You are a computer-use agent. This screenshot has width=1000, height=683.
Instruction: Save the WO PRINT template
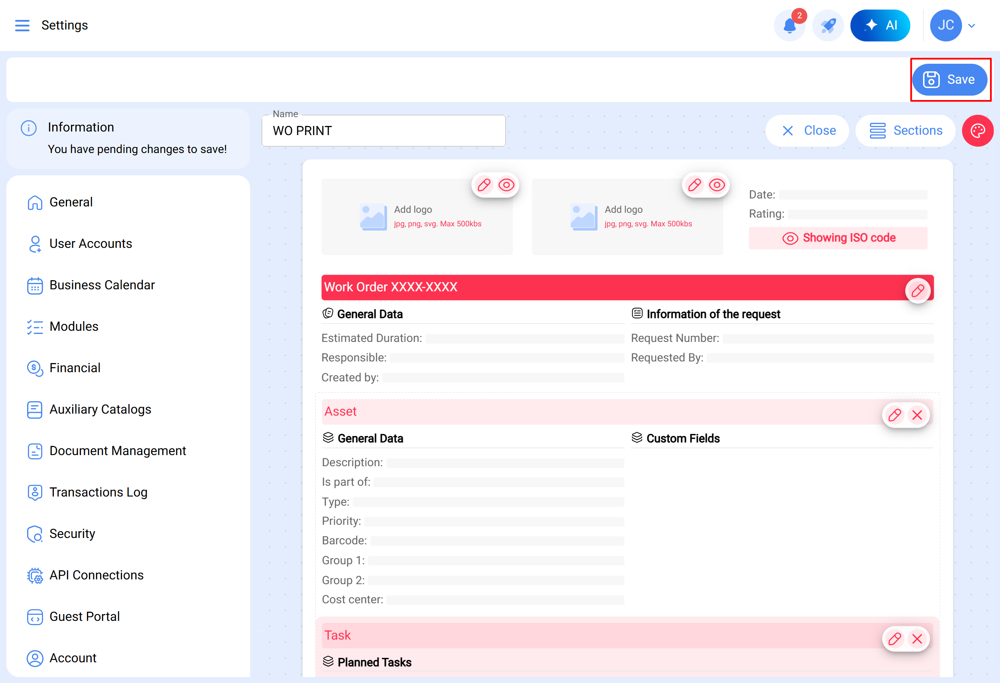[x=950, y=79]
